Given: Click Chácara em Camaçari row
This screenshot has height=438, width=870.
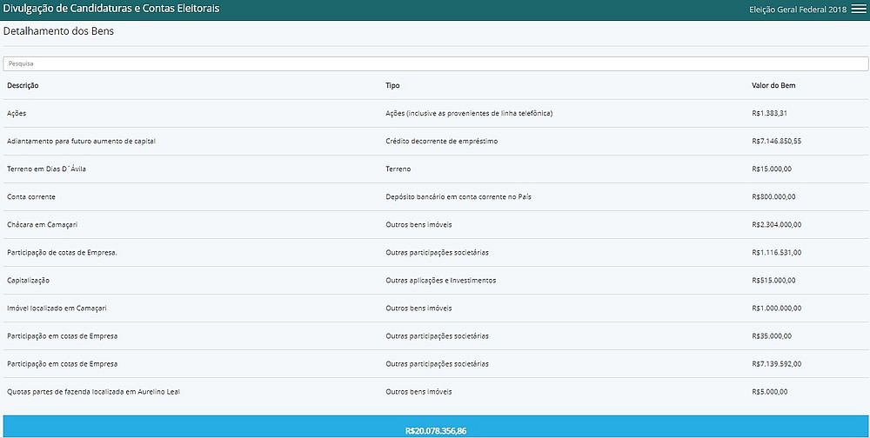Looking at the screenshot, I should [42, 224].
